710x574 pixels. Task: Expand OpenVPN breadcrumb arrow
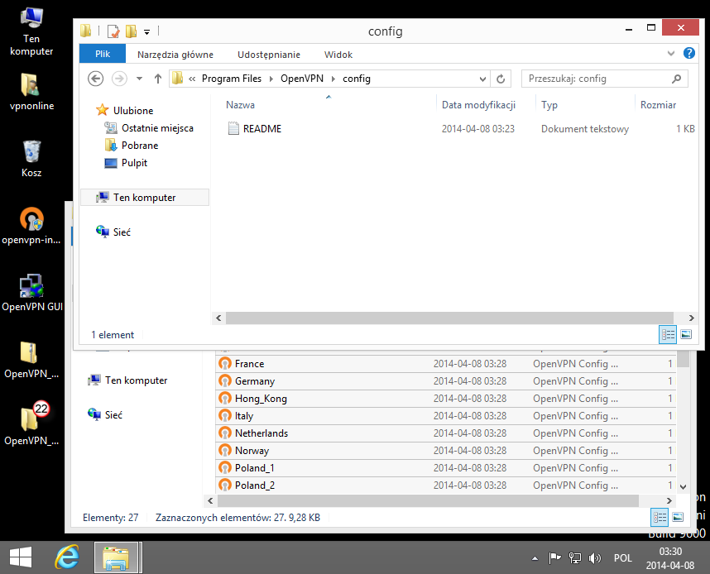point(333,79)
